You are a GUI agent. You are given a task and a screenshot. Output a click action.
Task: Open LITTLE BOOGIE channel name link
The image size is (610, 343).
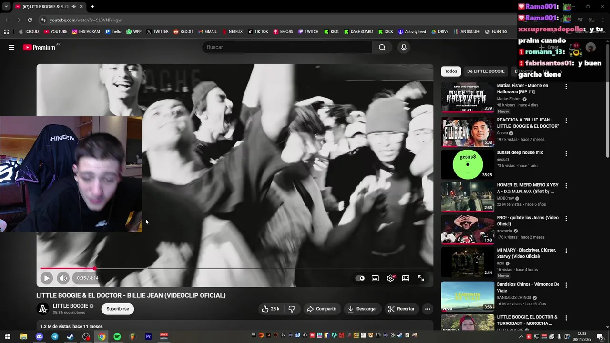point(71,306)
